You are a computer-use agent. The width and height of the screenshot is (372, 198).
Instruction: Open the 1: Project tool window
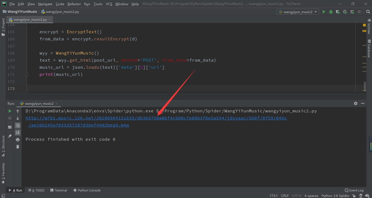click(x=3, y=27)
